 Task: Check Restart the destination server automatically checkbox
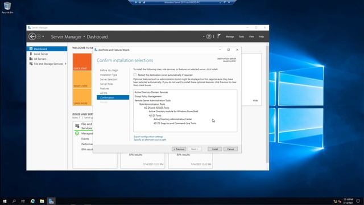[x=135, y=75]
